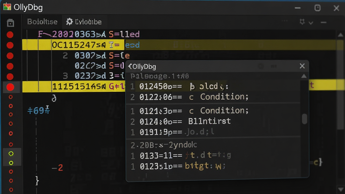Select popup row 0133=11
The image size is (345, 194).
[213, 156]
